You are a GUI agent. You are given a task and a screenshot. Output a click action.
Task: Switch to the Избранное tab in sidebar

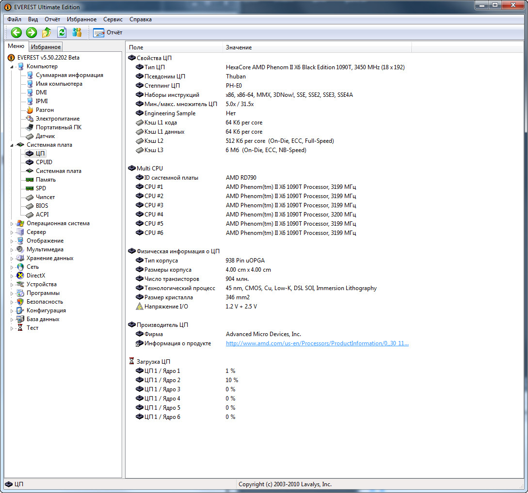[46, 47]
